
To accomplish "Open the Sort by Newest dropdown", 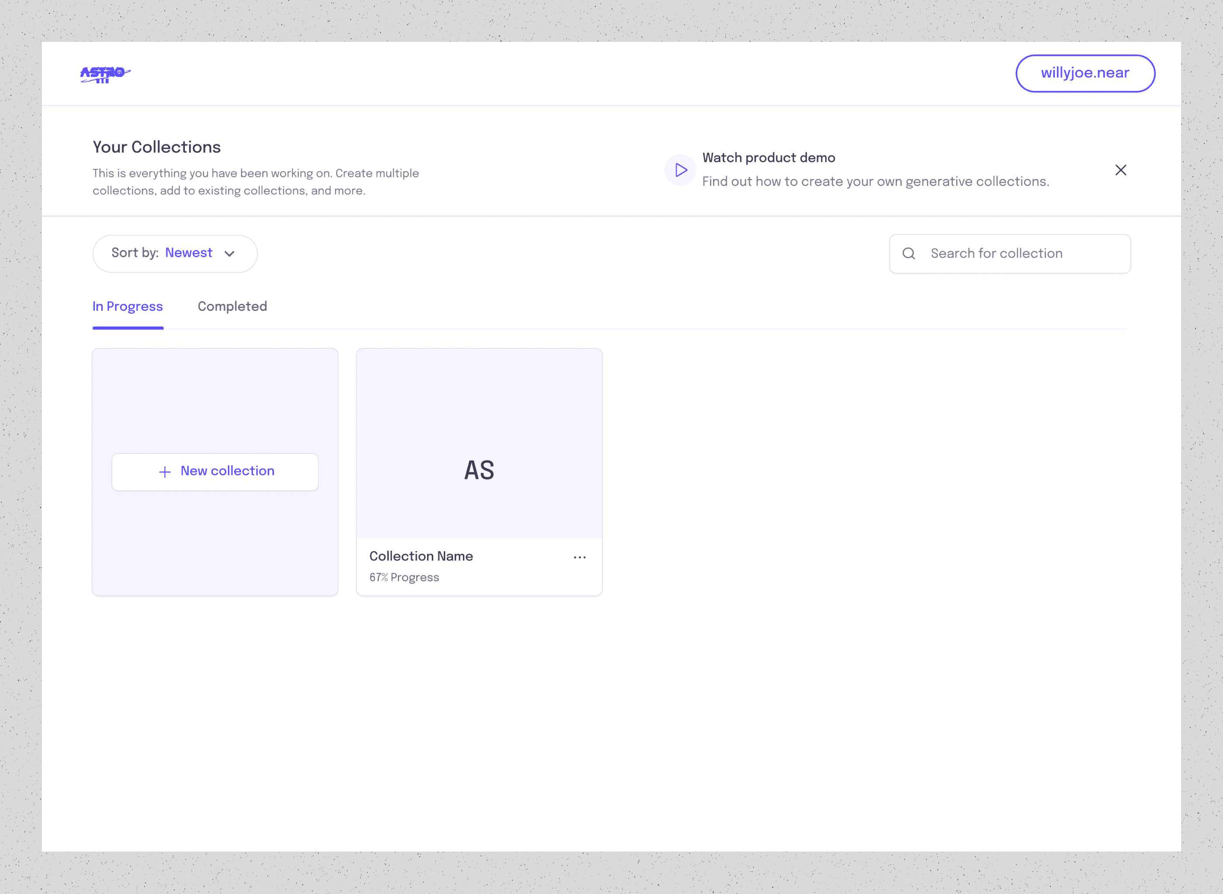I will (174, 253).
